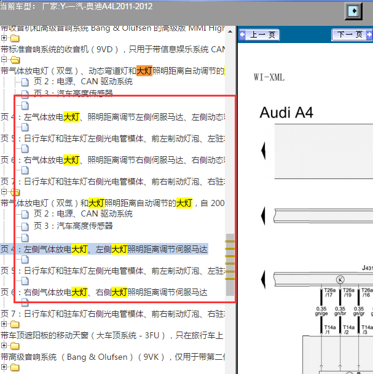Open first 页 7：日行车灯和驻车灯右侧光电管模体
The height and width of the screenshot is (374, 373).
[x=112, y=181]
